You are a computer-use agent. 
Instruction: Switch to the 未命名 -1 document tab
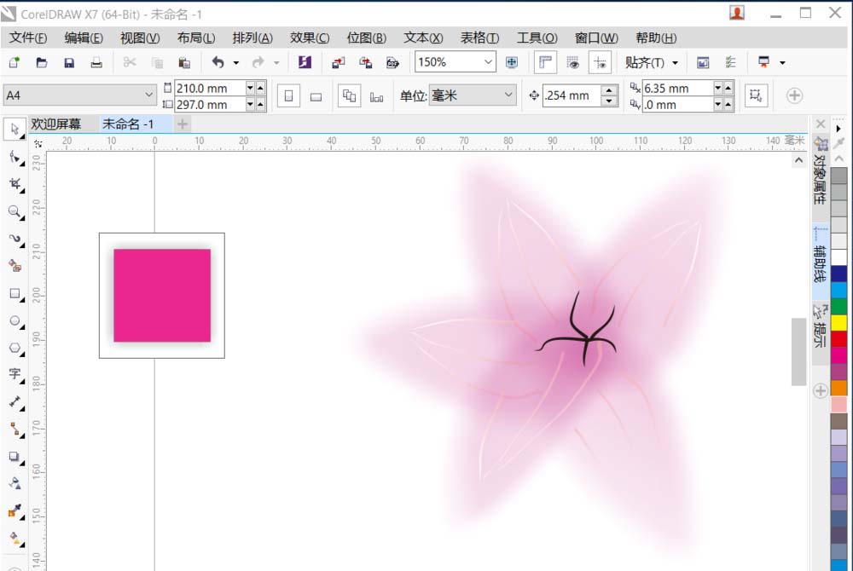[x=128, y=124]
